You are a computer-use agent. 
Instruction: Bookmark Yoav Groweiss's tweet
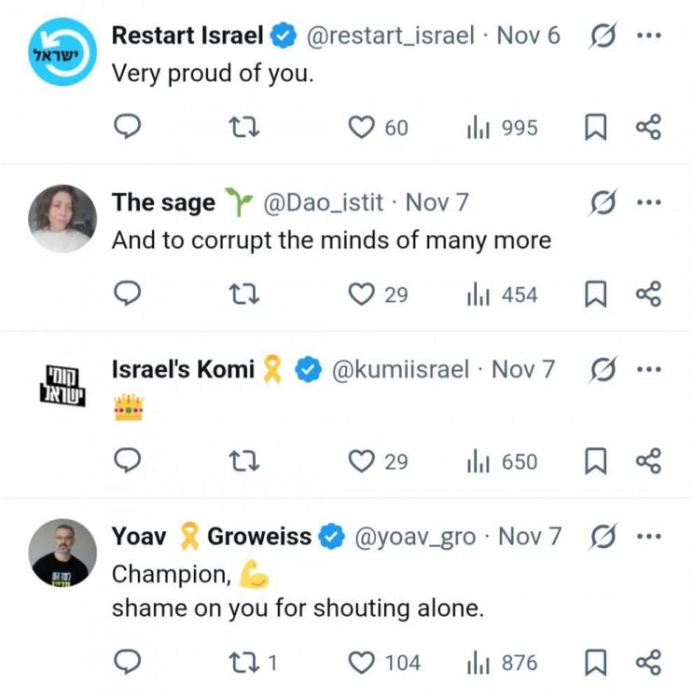click(595, 663)
